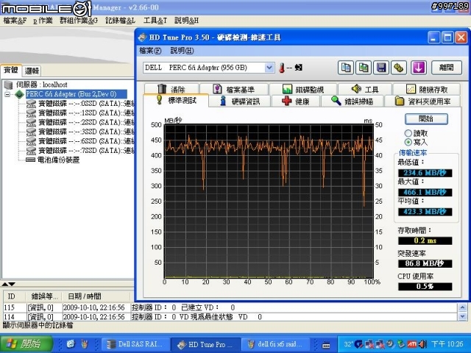The image size is (471, 353).
Task: Select the write radio button
Action: pos(408,142)
